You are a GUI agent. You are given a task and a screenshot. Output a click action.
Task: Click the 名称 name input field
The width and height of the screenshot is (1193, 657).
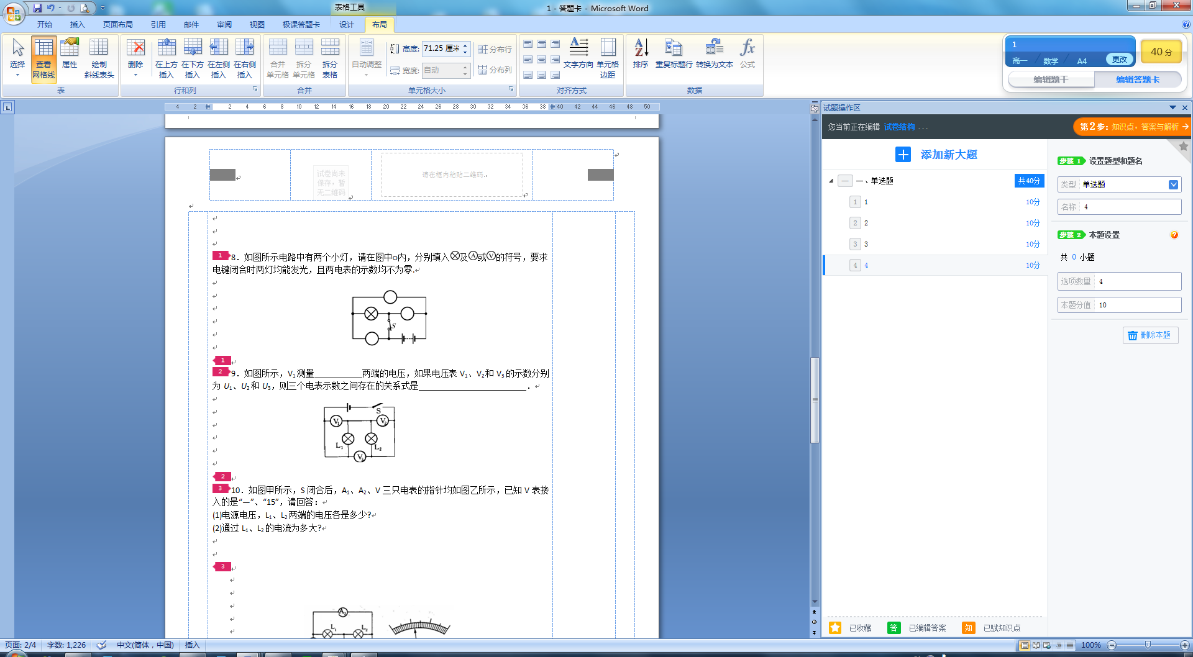pyautogui.click(x=1119, y=207)
